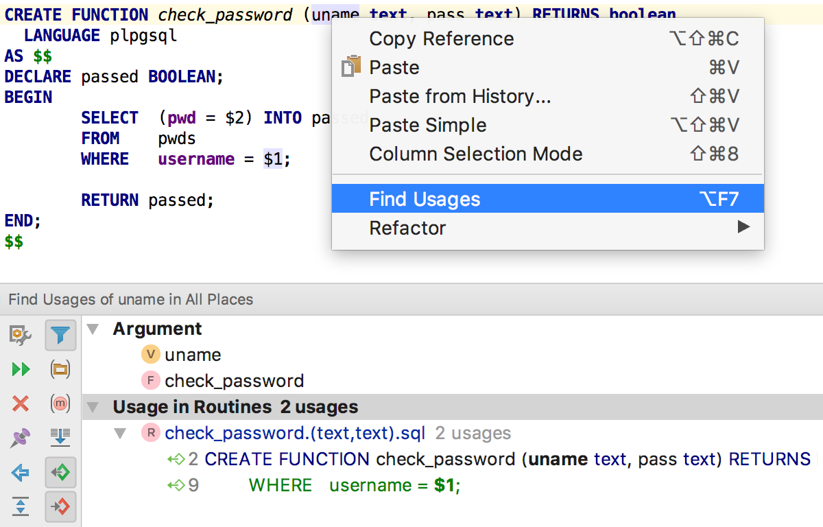Open the usage at line 9 WHERE username
Screen dimensions: 823x527
(353, 485)
